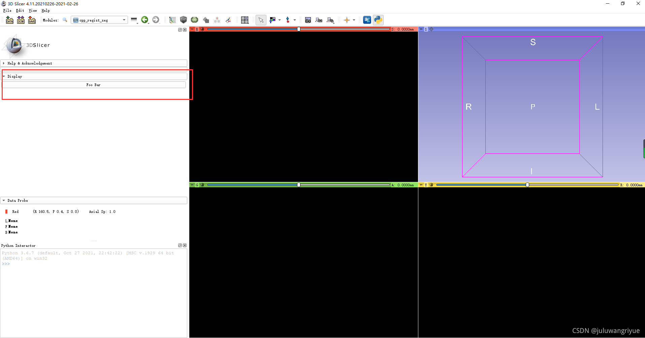Open the DCM DICOM browser icon

tap(21, 20)
